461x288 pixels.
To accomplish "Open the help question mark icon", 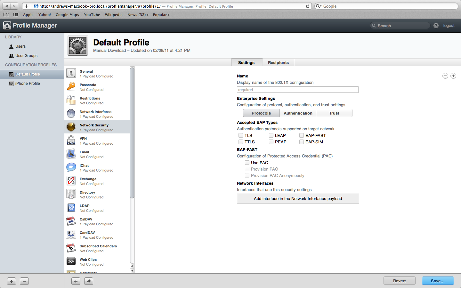I will pos(436,26).
